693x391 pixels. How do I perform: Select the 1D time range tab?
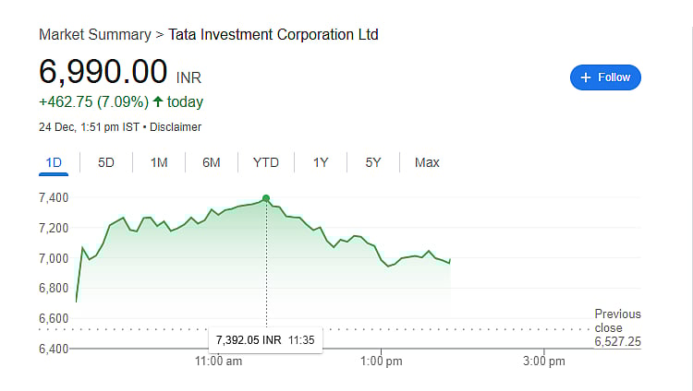click(54, 163)
